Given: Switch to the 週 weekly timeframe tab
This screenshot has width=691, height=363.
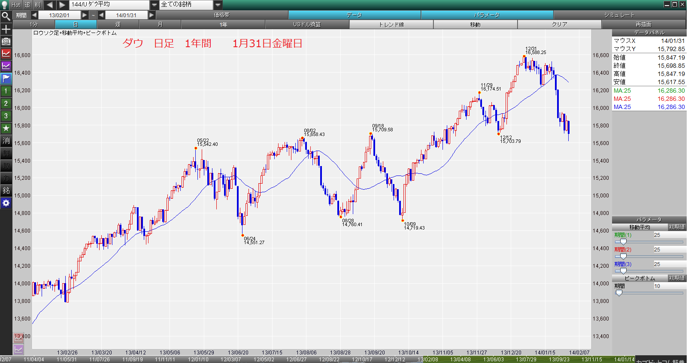Looking at the screenshot, I should pos(118,24).
